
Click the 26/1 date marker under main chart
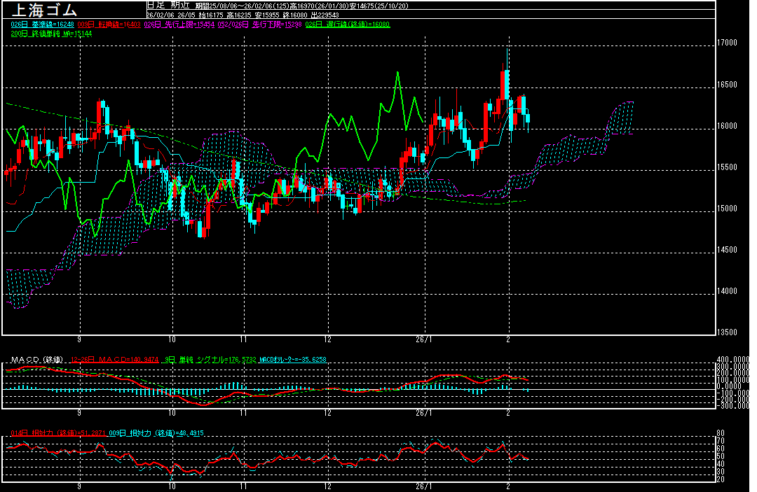pos(425,337)
